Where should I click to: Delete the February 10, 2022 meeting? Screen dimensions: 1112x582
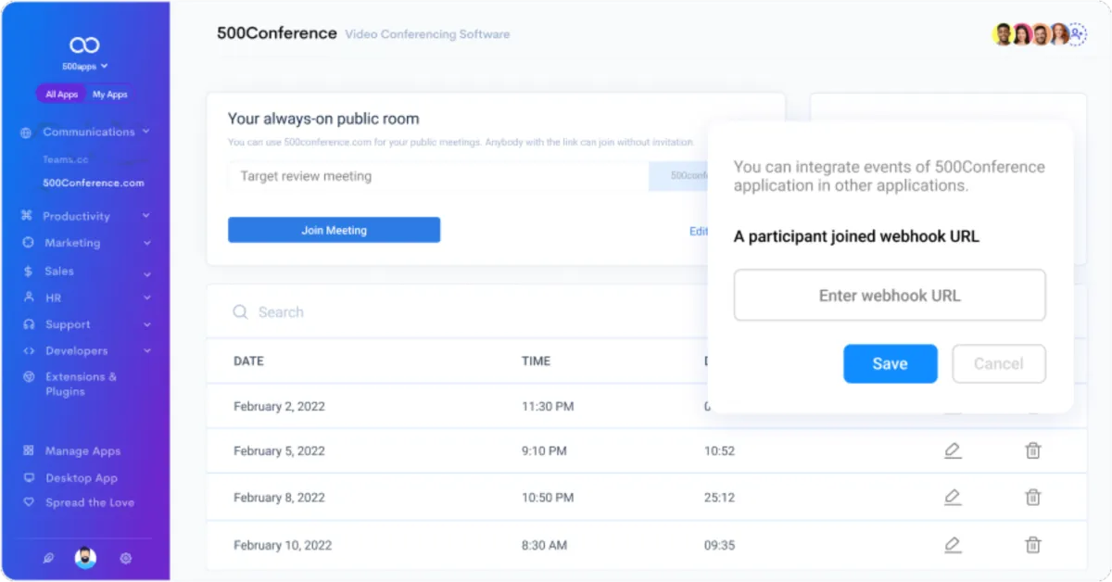[x=1032, y=545]
